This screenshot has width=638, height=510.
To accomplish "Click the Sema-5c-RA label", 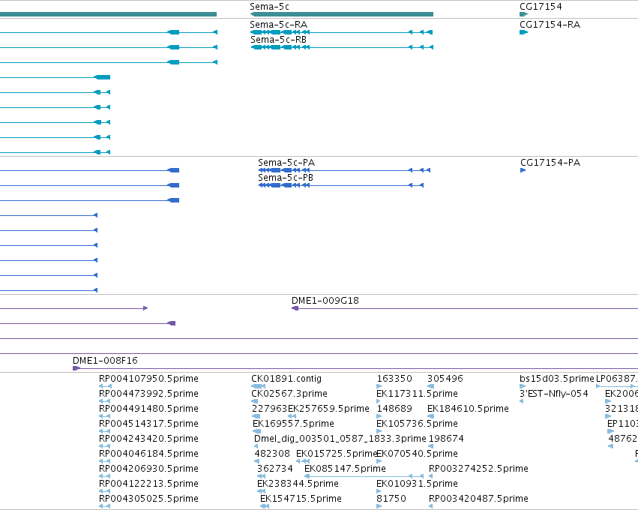I will pos(279,25).
